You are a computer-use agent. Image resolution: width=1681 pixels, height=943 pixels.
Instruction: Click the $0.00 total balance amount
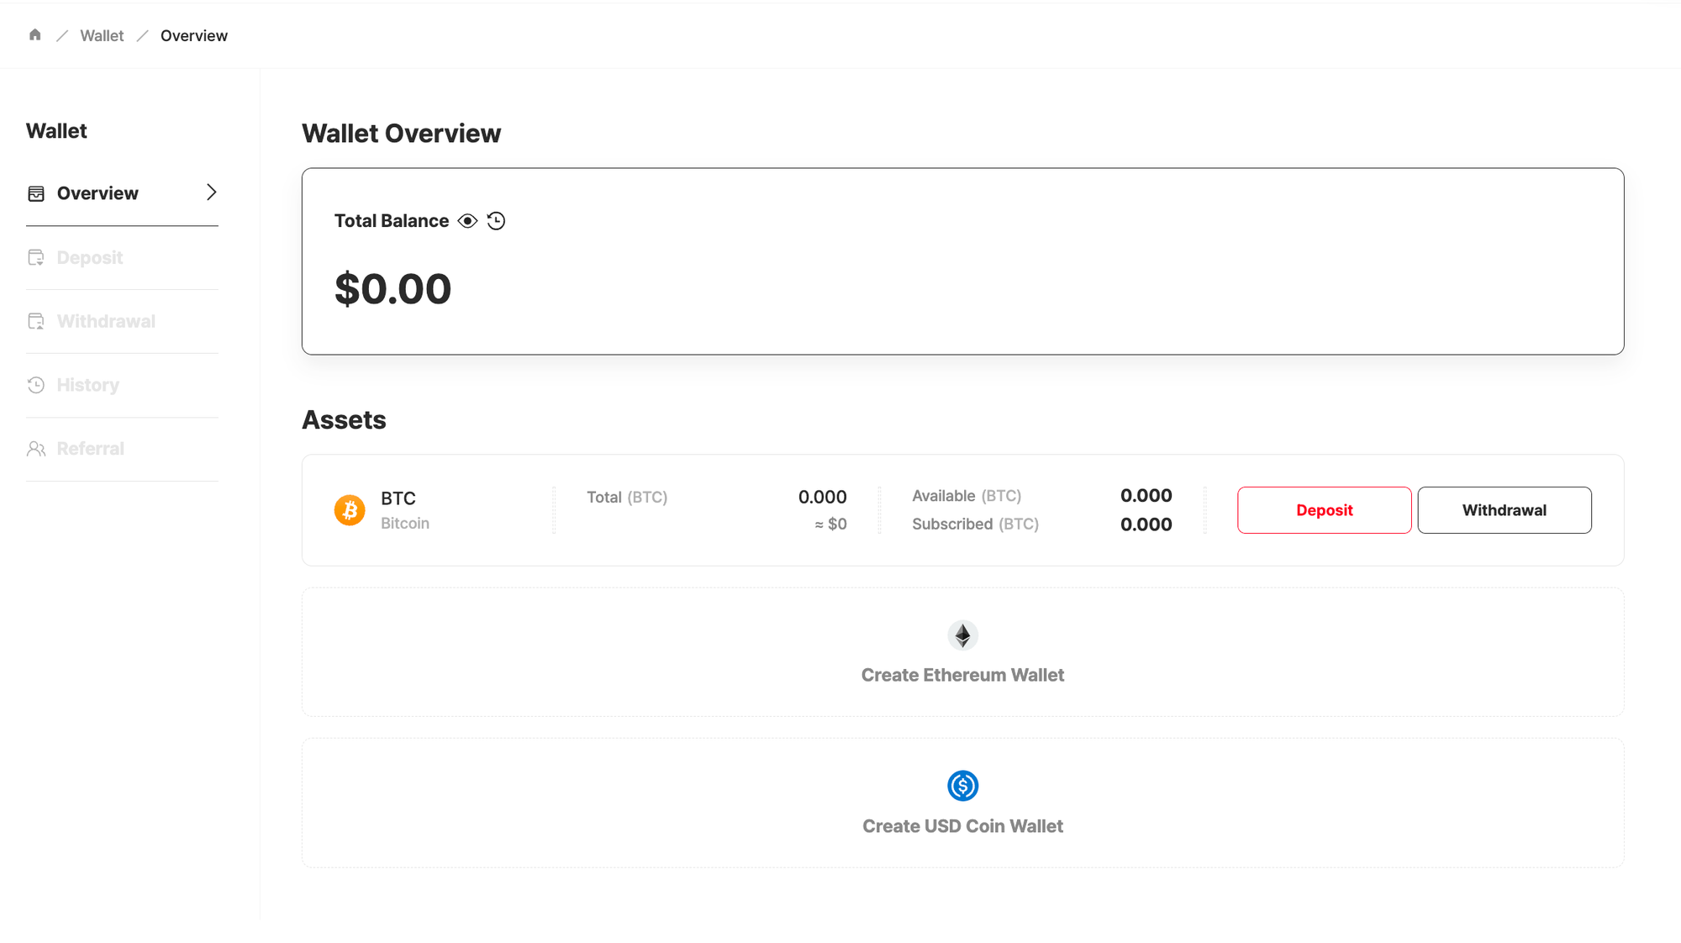(x=393, y=289)
